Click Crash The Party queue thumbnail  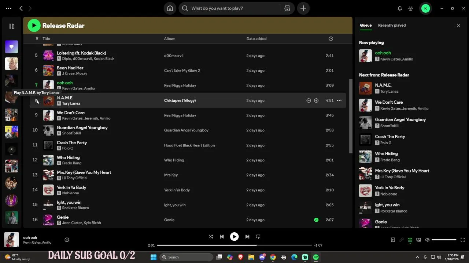(365, 139)
